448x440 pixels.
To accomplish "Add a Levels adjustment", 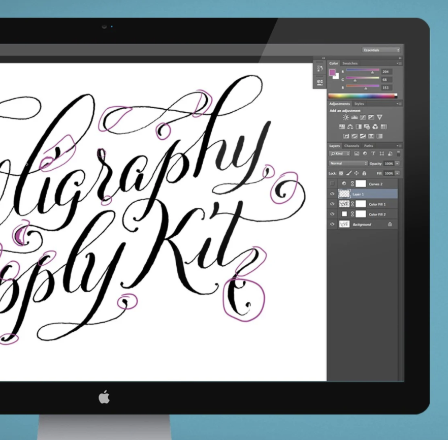I will [x=355, y=117].
